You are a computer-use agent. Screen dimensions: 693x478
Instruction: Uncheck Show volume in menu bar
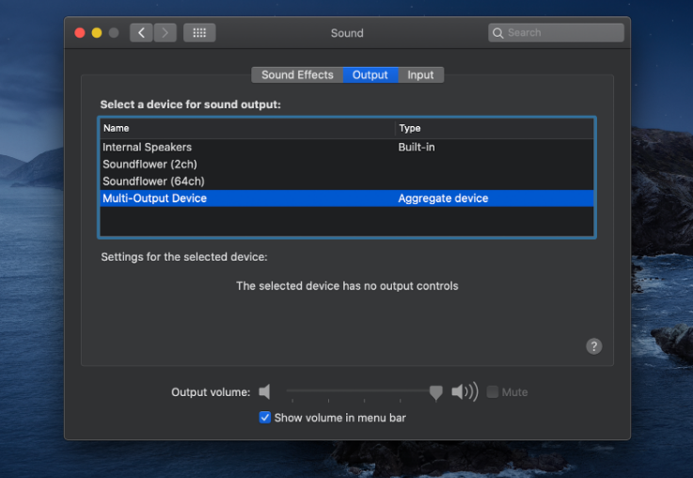click(x=265, y=418)
